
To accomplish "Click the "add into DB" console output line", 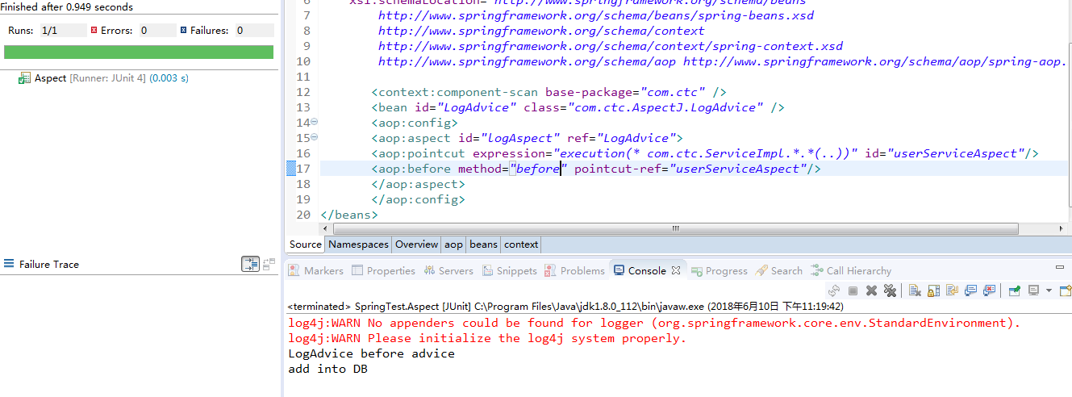I will (x=328, y=369).
